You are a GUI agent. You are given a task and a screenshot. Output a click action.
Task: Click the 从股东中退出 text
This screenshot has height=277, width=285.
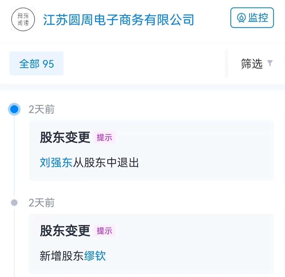click(106, 163)
